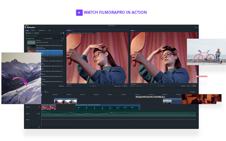
Task: Click the Trimmer scrubber playhead
Action: click(113, 84)
